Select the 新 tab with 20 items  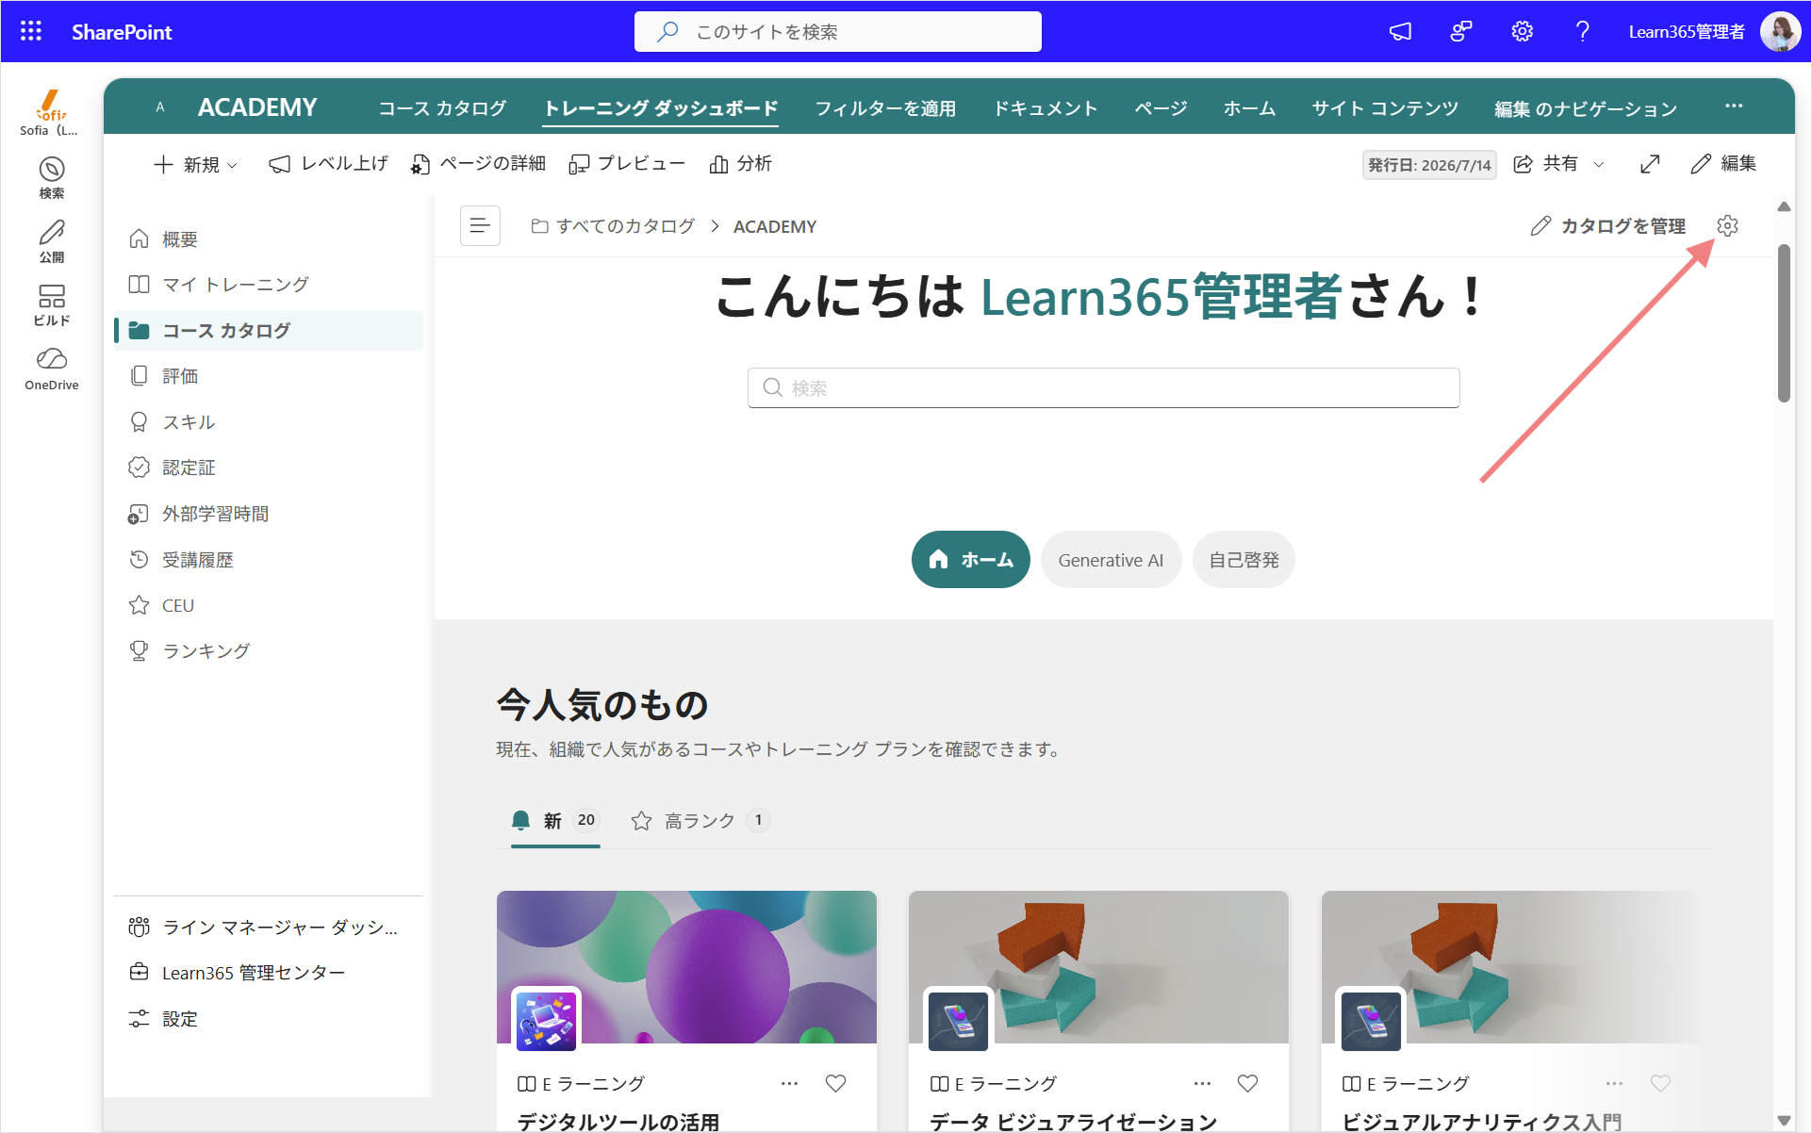[x=555, y=820]
